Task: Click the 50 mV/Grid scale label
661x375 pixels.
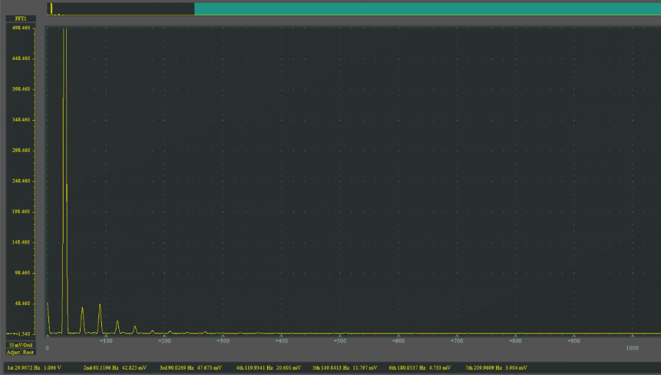Action: click(x=21, y=345)
